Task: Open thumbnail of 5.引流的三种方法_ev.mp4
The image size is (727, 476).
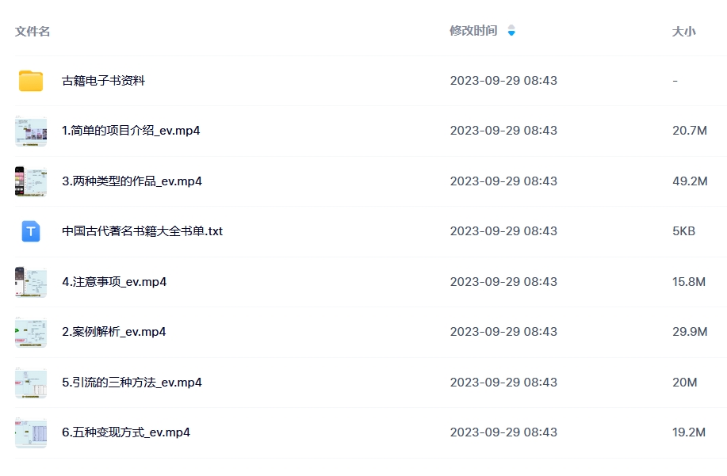Action: (31, 383)
